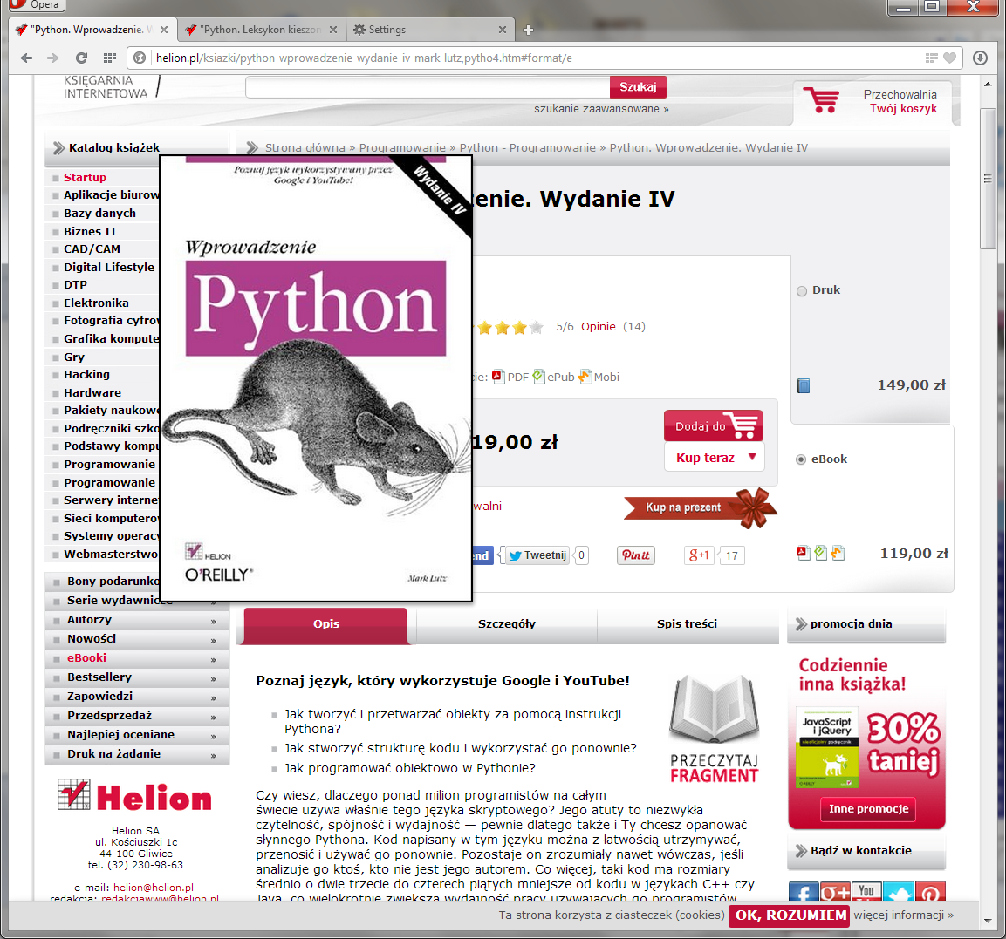Viewport: 1006px width, 939px height.
Task: Click the shopping cart icon for Twój koszyk
Action: click(x=820, y=100)
